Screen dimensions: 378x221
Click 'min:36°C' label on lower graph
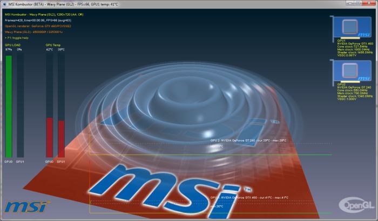[217, 206]
